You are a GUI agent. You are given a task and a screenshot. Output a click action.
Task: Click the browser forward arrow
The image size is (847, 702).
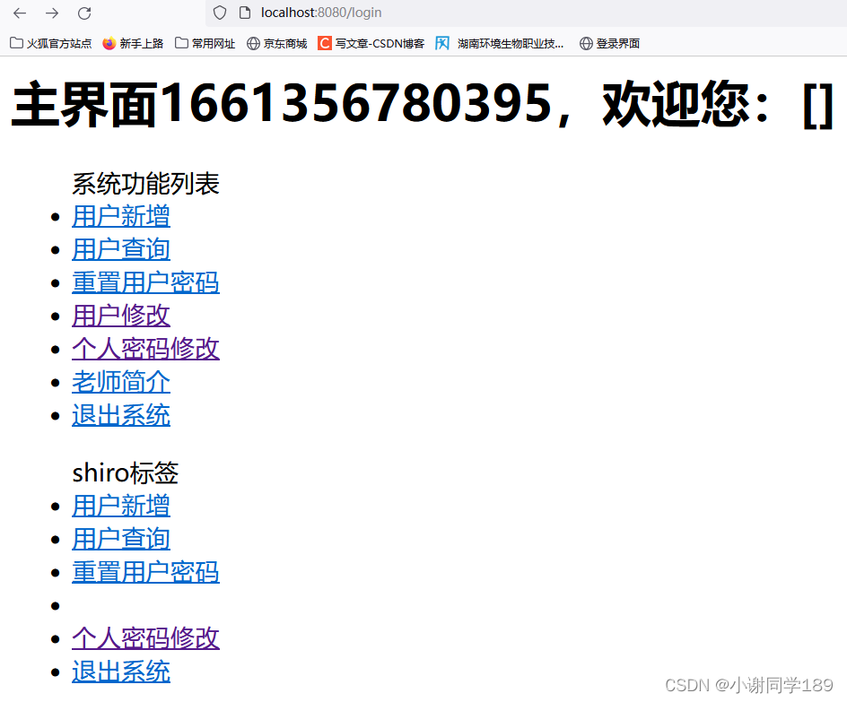[52, 13]
